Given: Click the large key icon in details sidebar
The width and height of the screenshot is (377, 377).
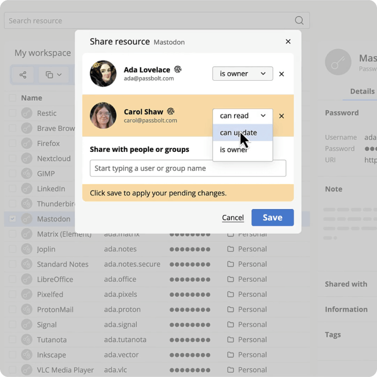Looking at the screenshot, I should tap(338, 62).
